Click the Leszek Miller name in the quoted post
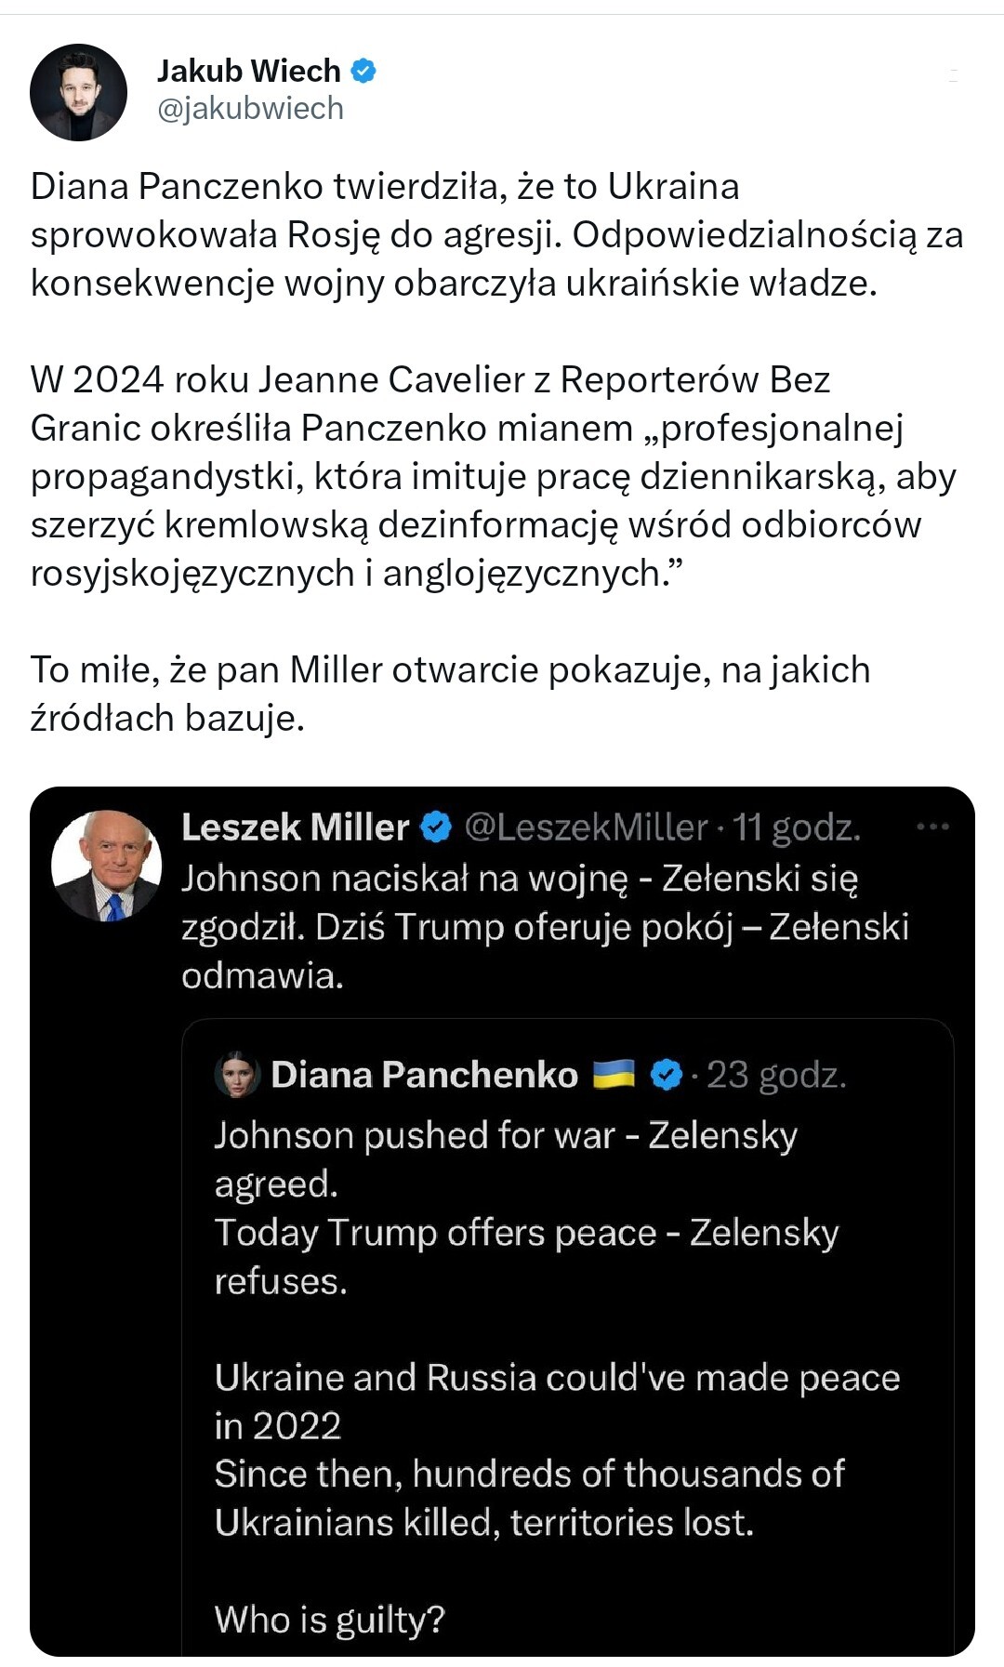The width and height of the screenshot is (1004, 1667). [x=295, y=827]
